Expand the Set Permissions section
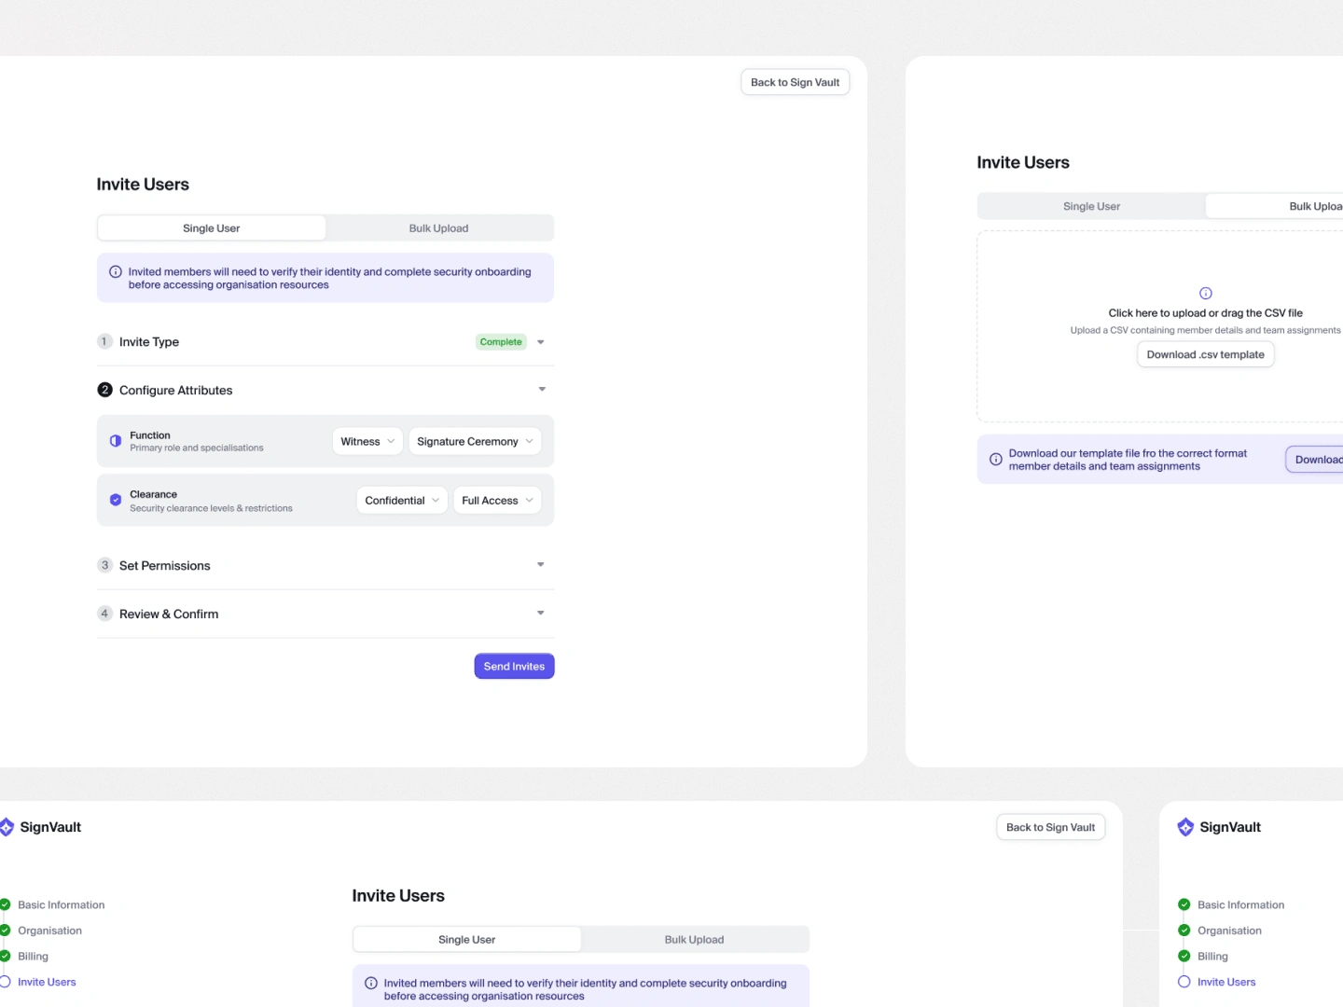Screen dimensions: 1343x1007 (x=541, y=565)
